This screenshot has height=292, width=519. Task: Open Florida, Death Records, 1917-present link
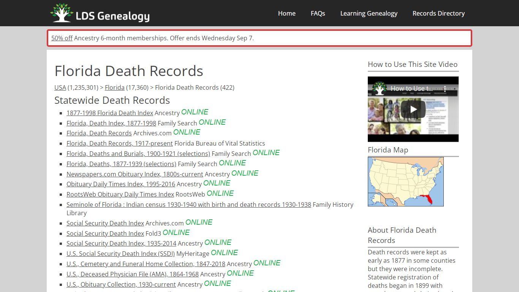(x=120, y=143)
